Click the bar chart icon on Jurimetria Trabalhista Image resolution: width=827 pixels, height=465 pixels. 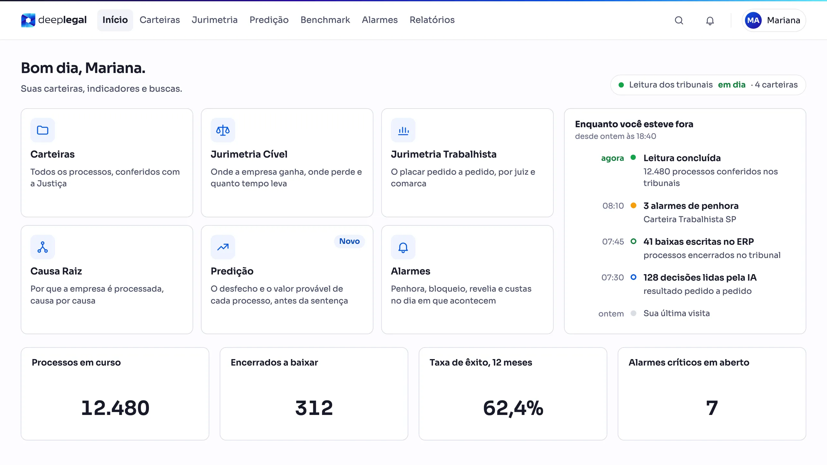403,130
